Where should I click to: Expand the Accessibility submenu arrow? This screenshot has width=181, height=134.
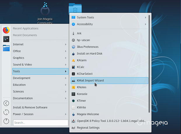146,24
